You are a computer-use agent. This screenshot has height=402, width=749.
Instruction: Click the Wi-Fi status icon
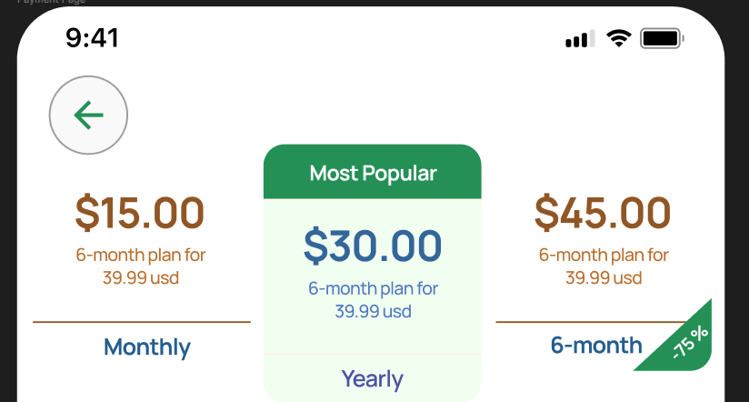tap(620, 38)
